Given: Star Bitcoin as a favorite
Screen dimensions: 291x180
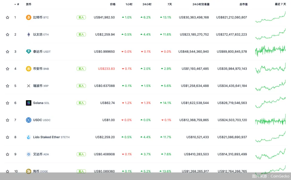Looking at the screenshot, I should tap(8, 18).
